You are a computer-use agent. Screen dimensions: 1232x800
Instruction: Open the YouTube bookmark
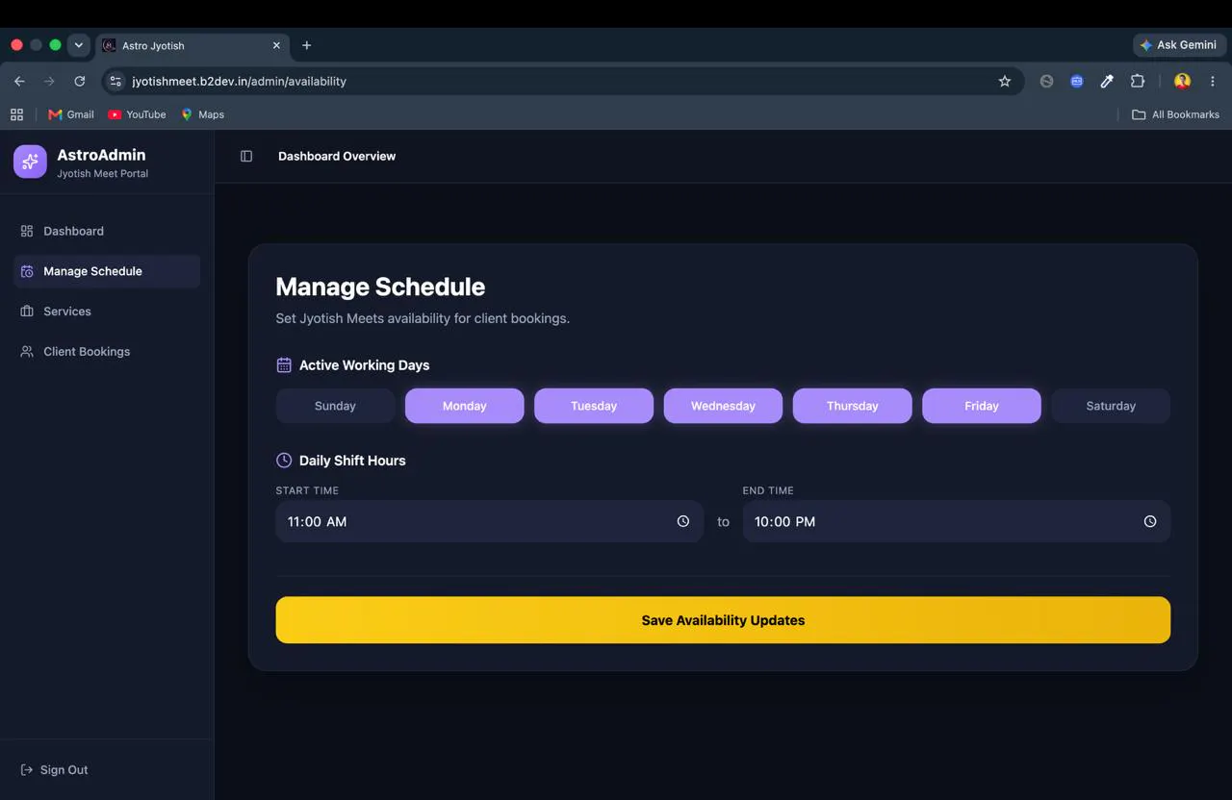137,114
